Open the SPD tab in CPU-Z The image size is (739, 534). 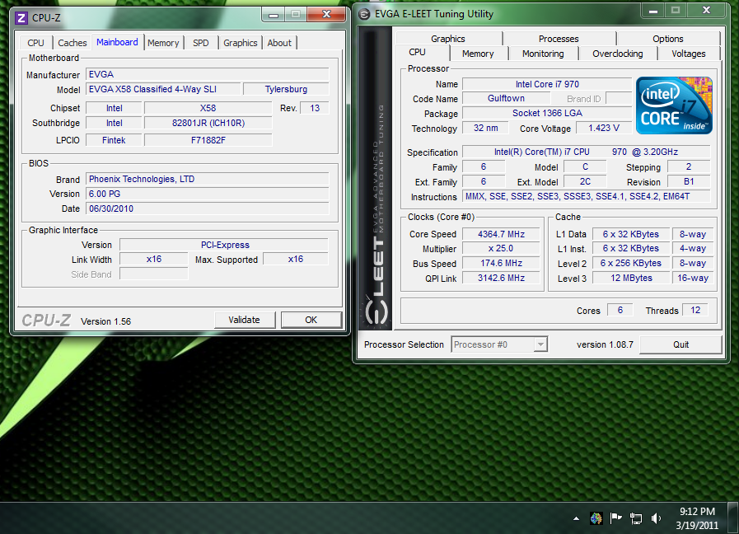pos(201,43)
